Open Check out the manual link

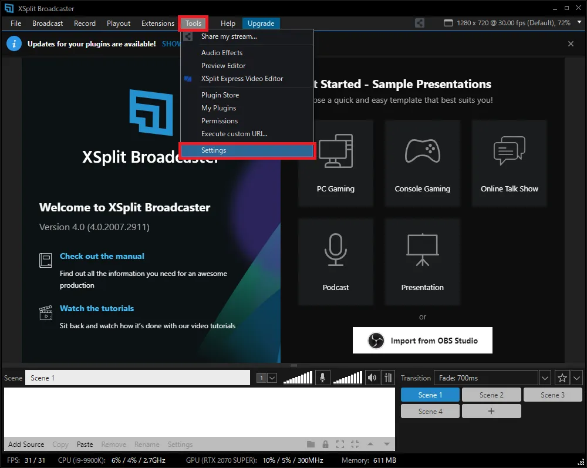click(x=102, y=256)
